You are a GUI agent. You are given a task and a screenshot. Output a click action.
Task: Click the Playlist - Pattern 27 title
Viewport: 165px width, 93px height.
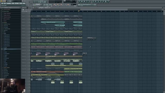[x=45, y=8]
